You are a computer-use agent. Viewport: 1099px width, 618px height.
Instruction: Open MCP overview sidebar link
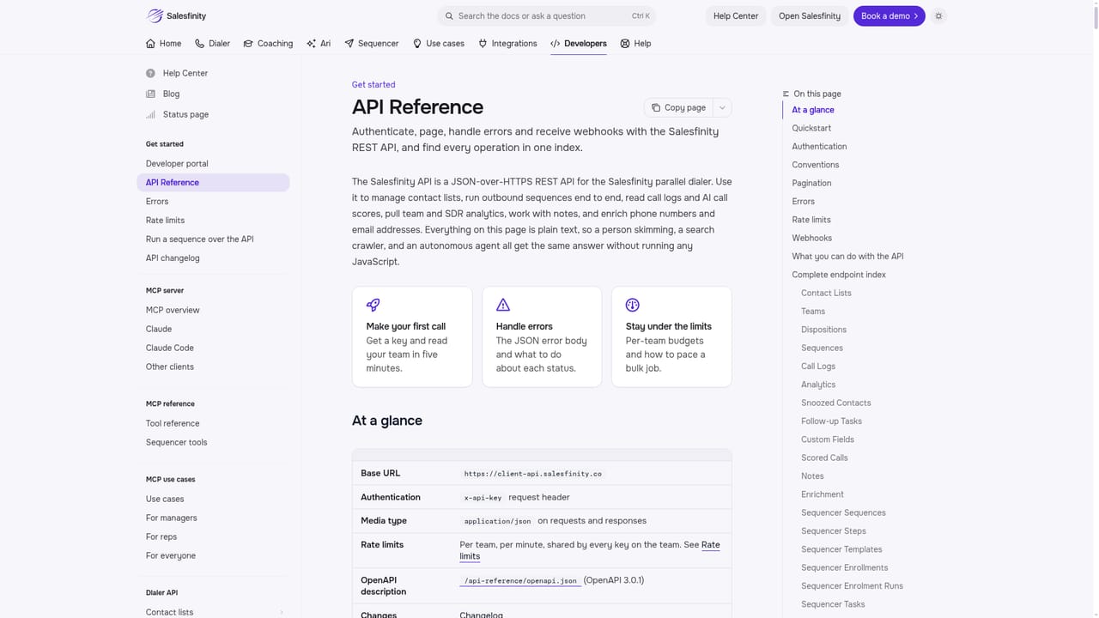point(173,310)
